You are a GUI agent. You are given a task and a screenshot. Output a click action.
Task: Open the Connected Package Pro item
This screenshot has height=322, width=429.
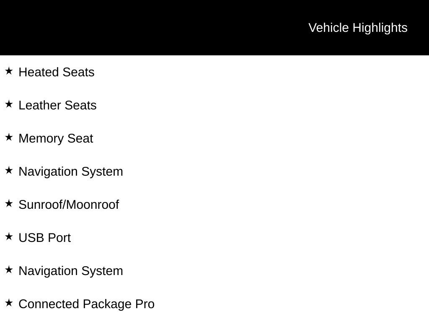click(86, 304)
